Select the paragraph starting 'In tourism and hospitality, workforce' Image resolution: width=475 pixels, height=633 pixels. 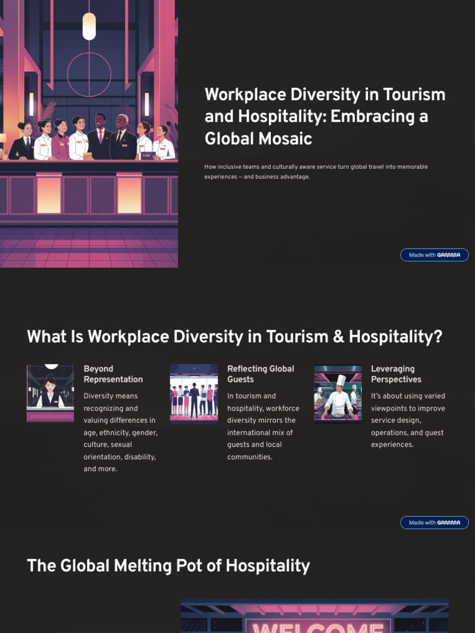pyautogui.click(x=263, y=427)
